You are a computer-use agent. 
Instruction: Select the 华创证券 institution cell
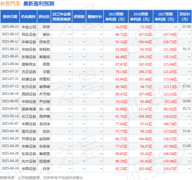29,49
